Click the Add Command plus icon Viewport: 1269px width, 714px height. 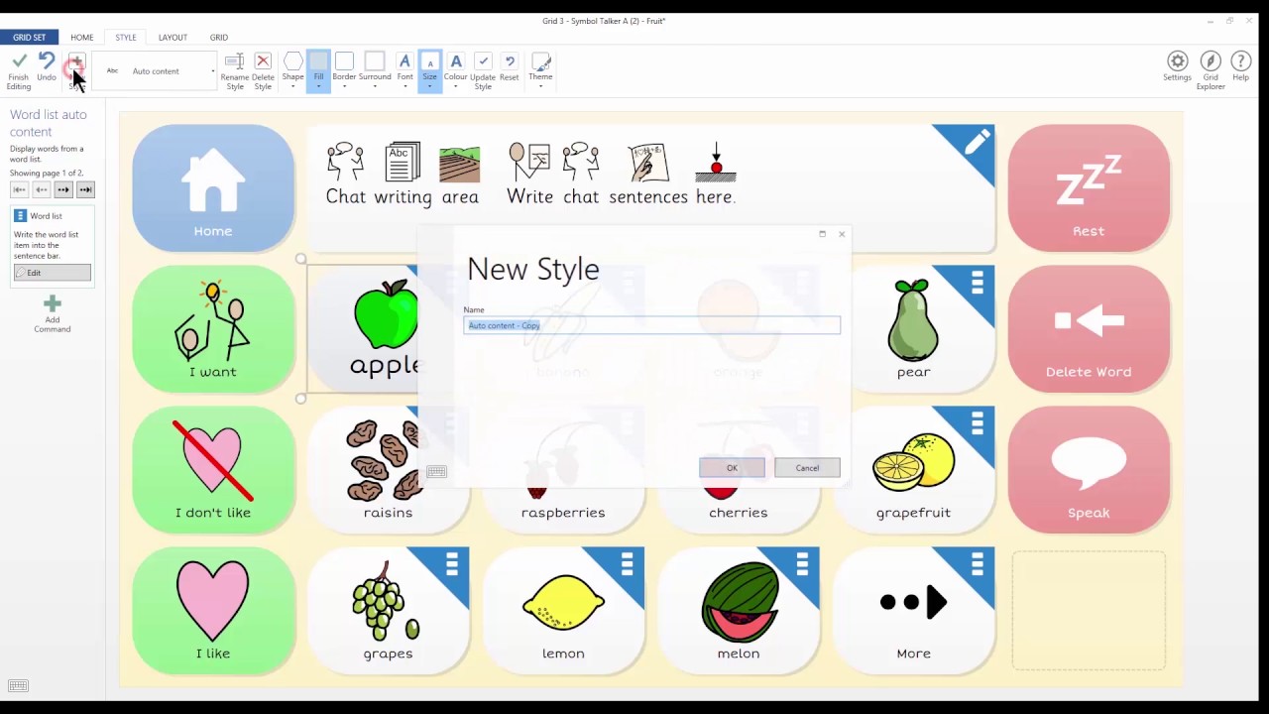click(53, 303)
